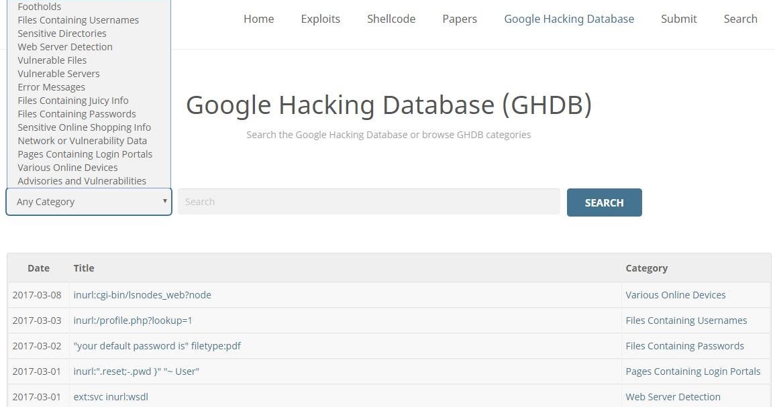This screenshot has width=775, height=407.
Task: Open the Submit page
Action: pos(678,19)
